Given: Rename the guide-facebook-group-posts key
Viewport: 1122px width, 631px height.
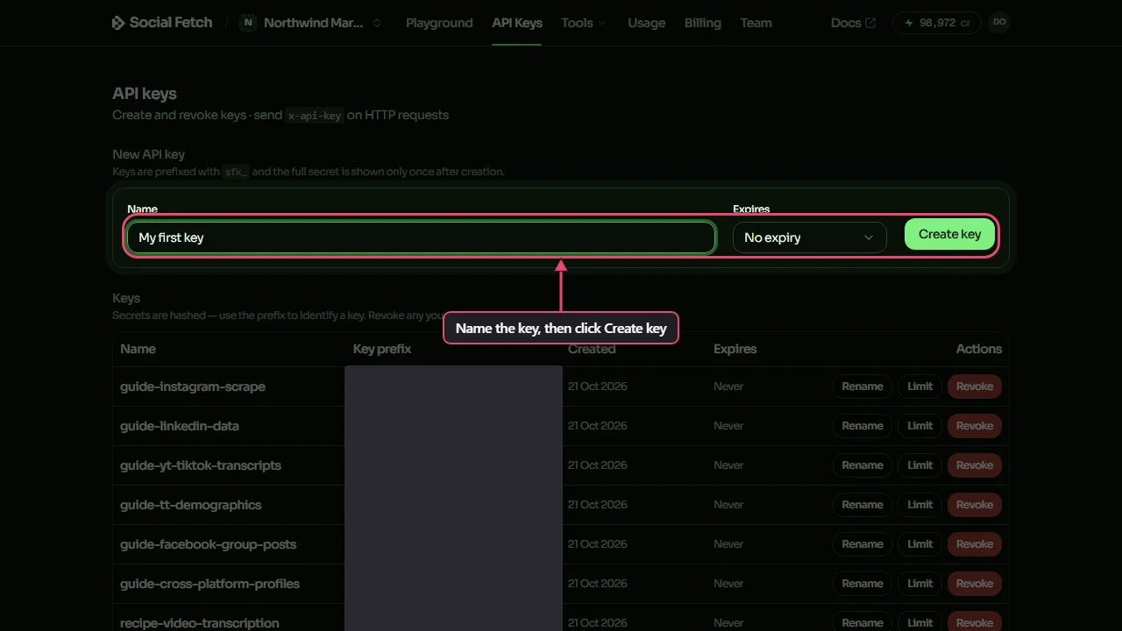Looking at the screenshot, I should 863,544.
